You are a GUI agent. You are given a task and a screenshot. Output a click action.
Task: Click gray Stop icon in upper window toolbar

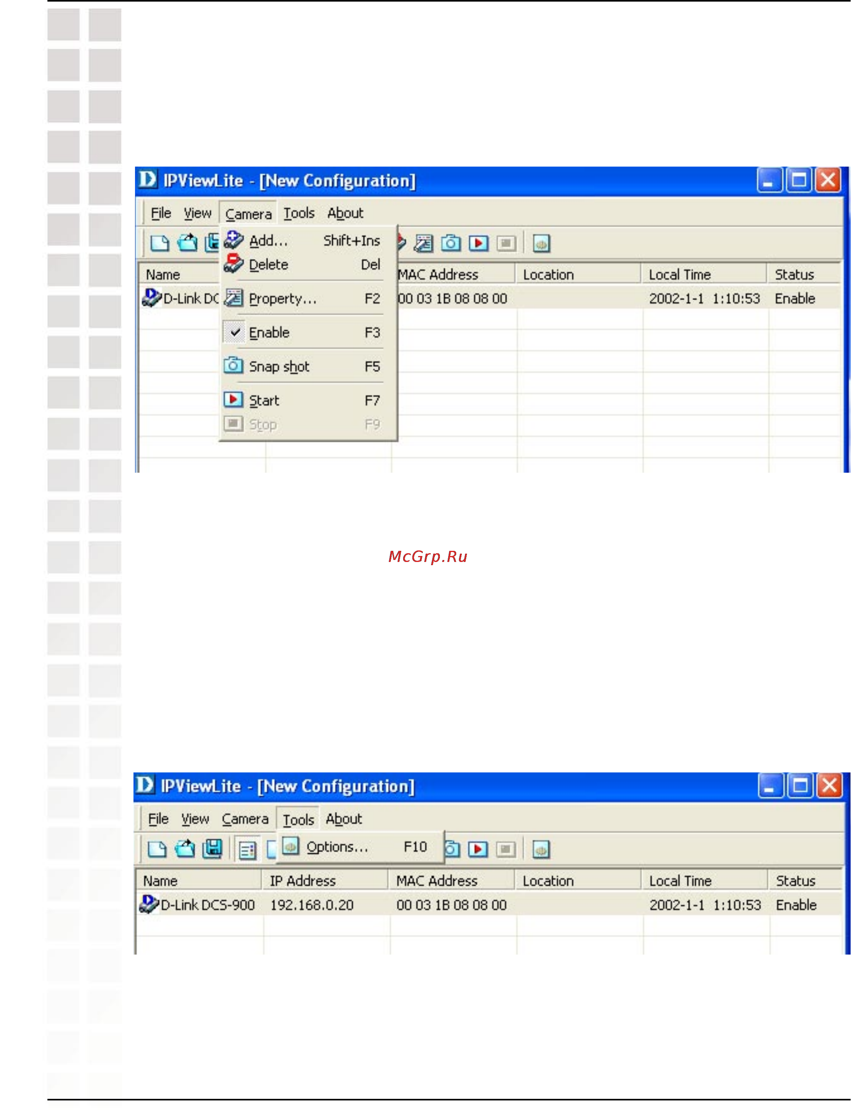point(506,244)
